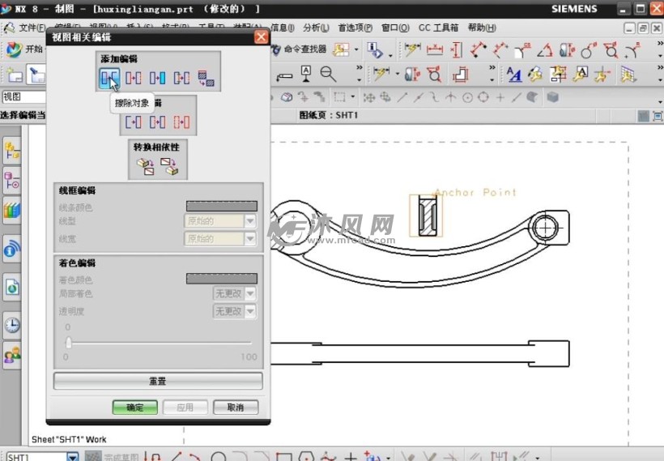The width and height of the screenshot is (664, 461).
Task: Click the 重置 reset button
Action: pos(158,381)
